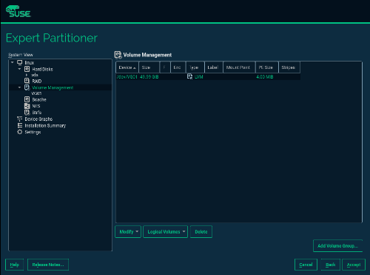Open the Logical Volumes dropdown button
The height and width of the screenshot is (275, 370).
tap(165, 232)
